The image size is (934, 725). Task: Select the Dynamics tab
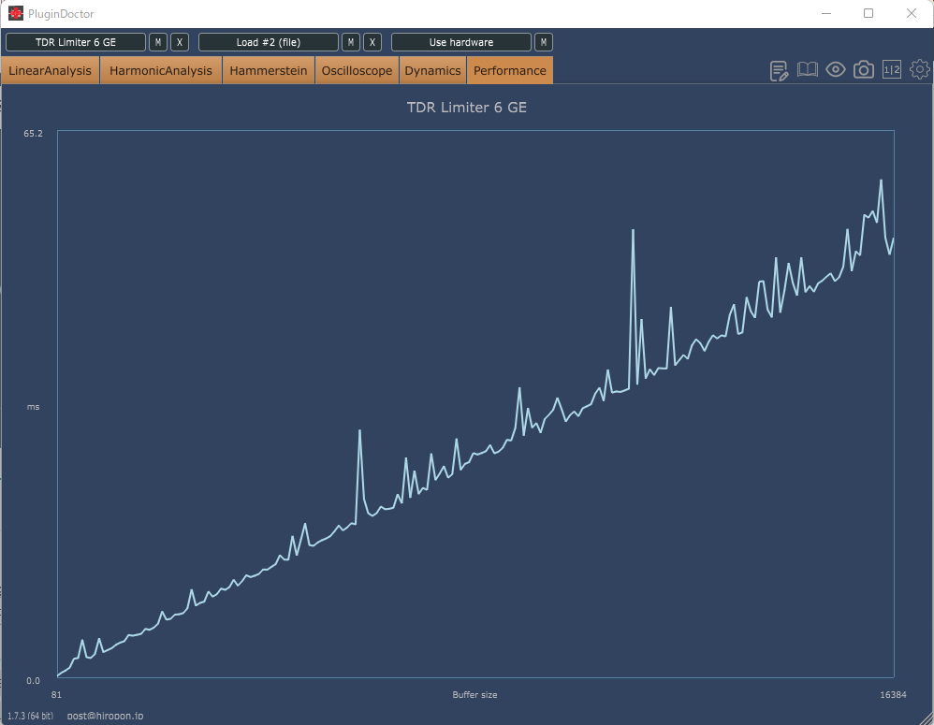(433, 70)
